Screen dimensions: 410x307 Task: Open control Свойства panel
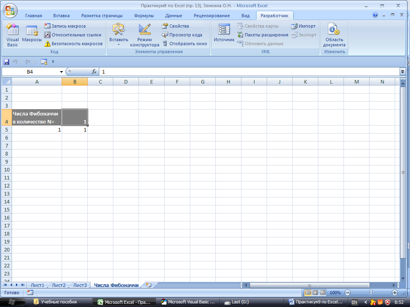175,26
